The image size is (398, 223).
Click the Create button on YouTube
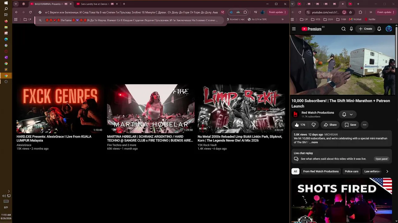[365, 29]
